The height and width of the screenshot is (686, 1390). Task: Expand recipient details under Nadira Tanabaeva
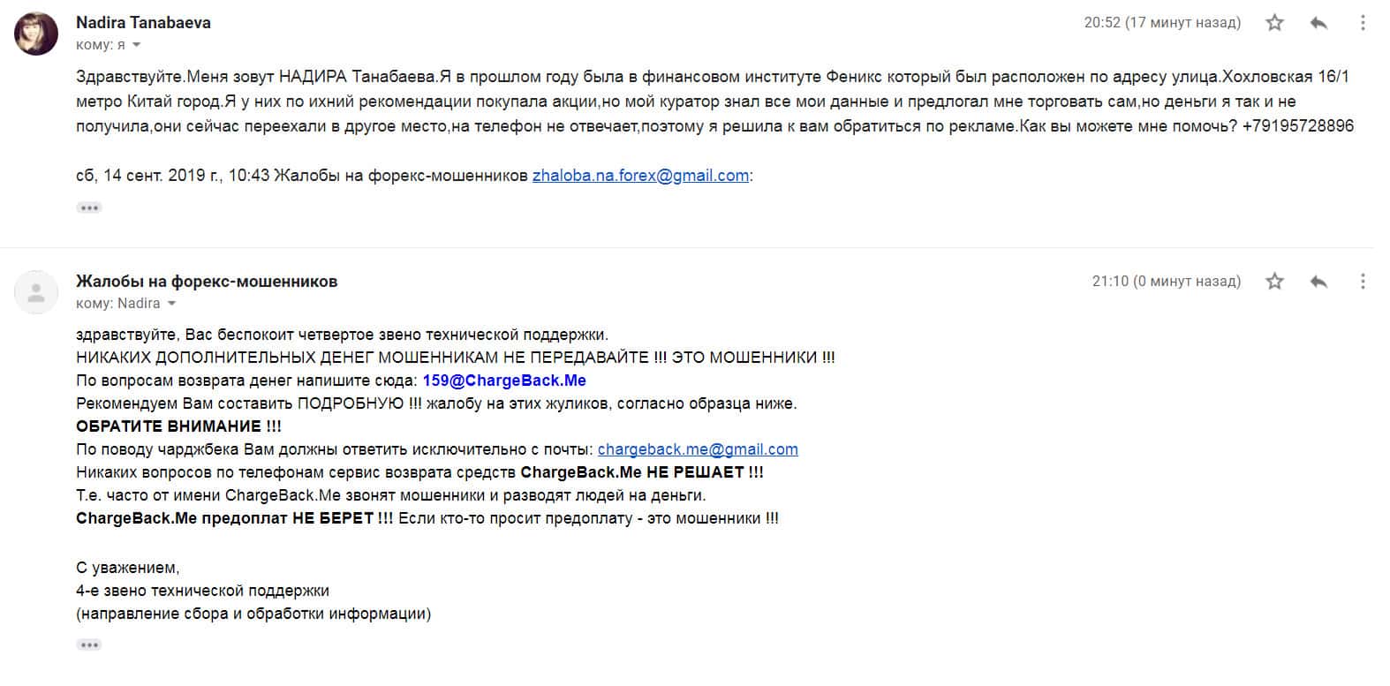coord(137,45)
